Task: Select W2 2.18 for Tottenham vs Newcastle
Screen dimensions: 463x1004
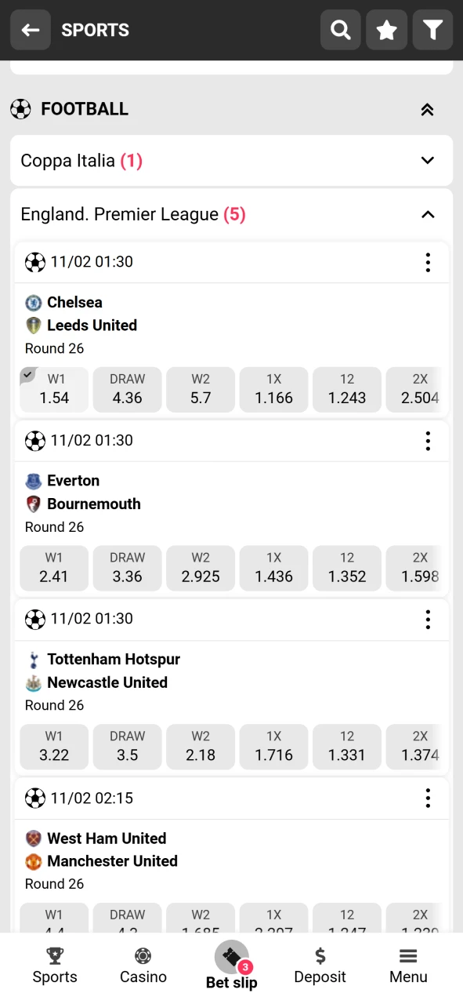Action: click(200, 747)
